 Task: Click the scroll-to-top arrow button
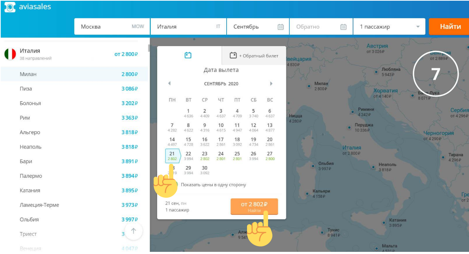pos(134,231)
